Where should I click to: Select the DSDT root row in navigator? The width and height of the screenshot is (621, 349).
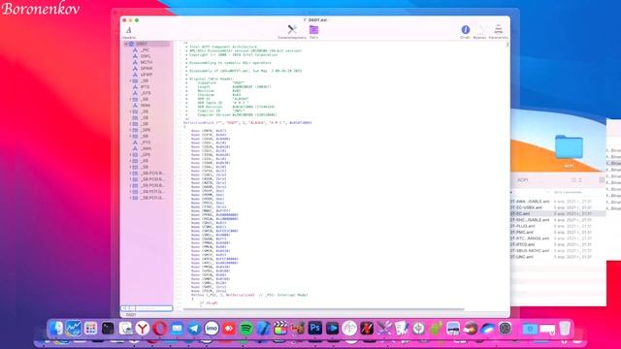pos(147,44)
